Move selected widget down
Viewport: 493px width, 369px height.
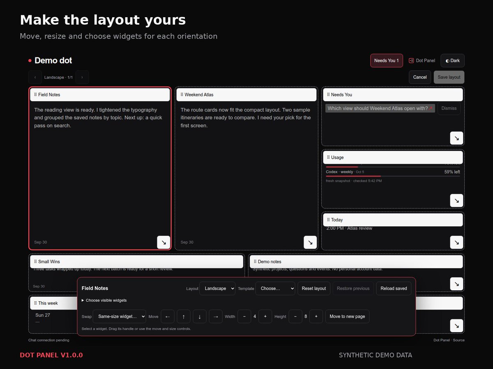pyautogui.click(x=200, y=317)
